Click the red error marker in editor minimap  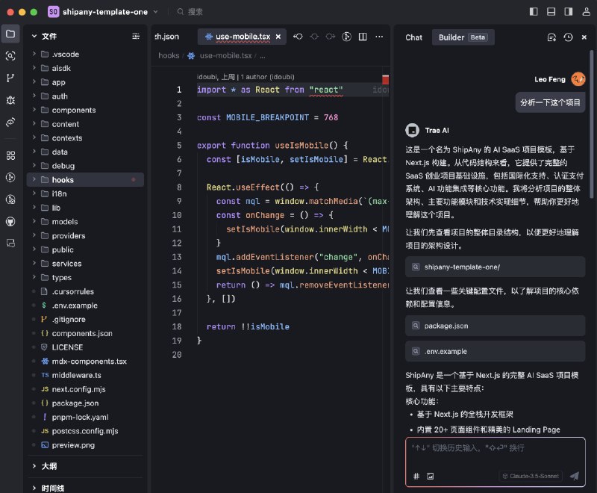385,80
